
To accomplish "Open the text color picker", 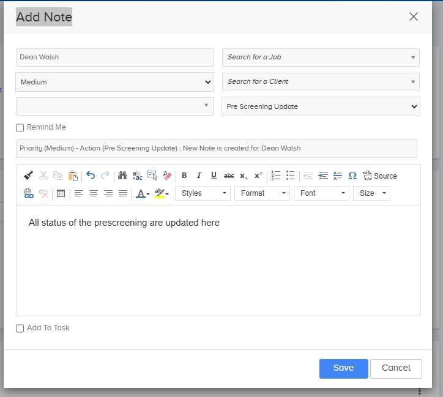I will pyautogui.click(x=143, y=193).
